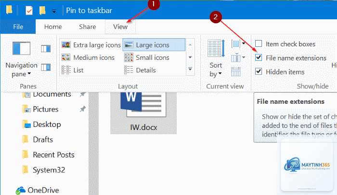337x195 pixels.
Task: Click the OneDrive cloud icon
Action: click(x=20, y=191)
